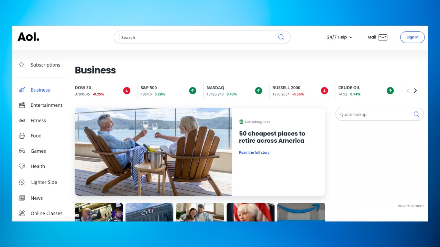Open the Read the full story link
The height and width of the screenshot is (247, 440).
[254, 153]
